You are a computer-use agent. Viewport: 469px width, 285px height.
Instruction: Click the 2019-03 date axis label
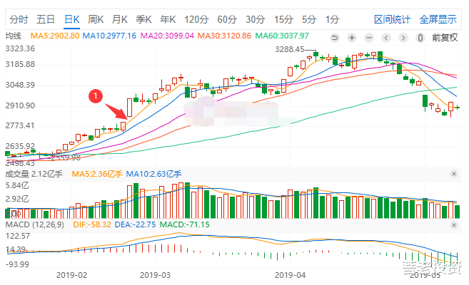click(155, 275)
